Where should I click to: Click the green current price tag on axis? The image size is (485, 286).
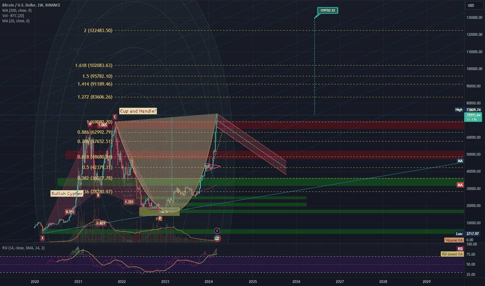click(473, 117)
